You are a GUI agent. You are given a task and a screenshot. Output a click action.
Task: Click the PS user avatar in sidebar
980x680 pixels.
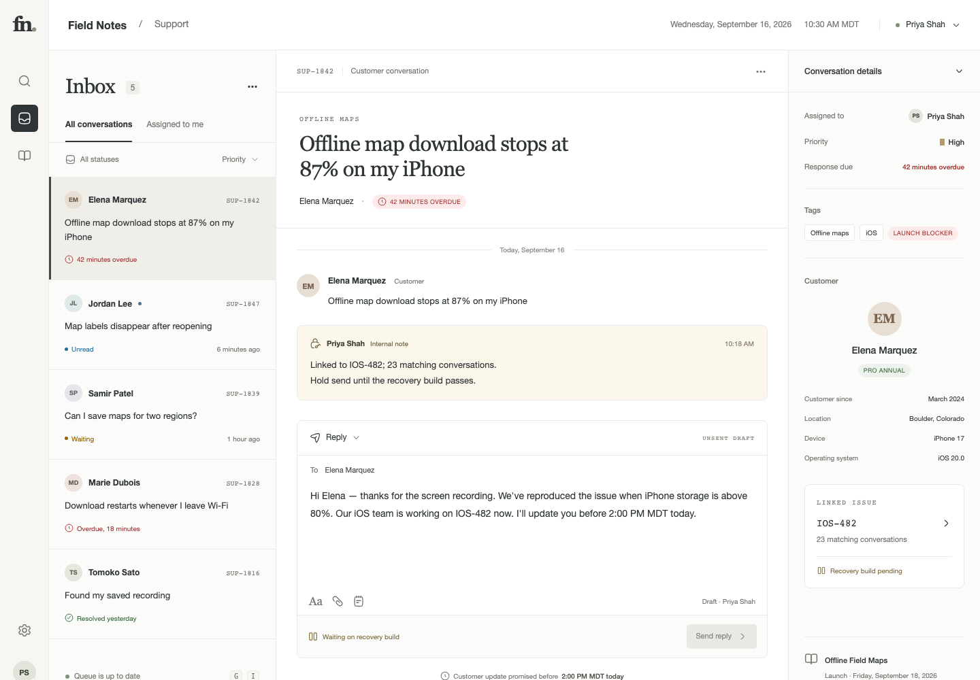click(24, 672)
